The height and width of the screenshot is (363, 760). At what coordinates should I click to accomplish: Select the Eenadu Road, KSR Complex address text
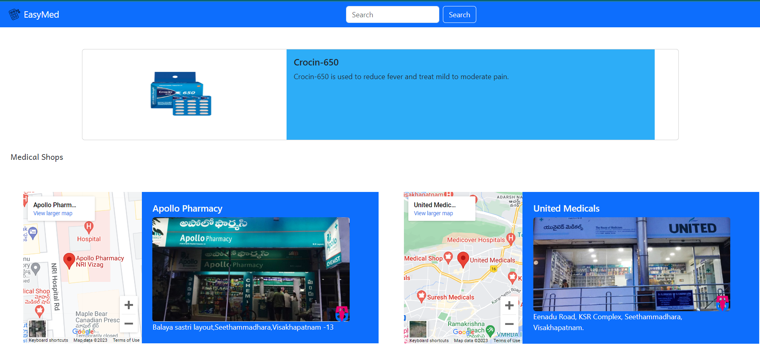[x=608, y=322]
